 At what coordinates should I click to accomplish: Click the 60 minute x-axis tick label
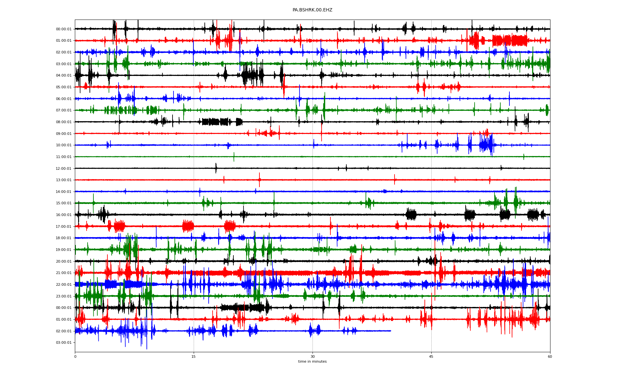(550, 356)
